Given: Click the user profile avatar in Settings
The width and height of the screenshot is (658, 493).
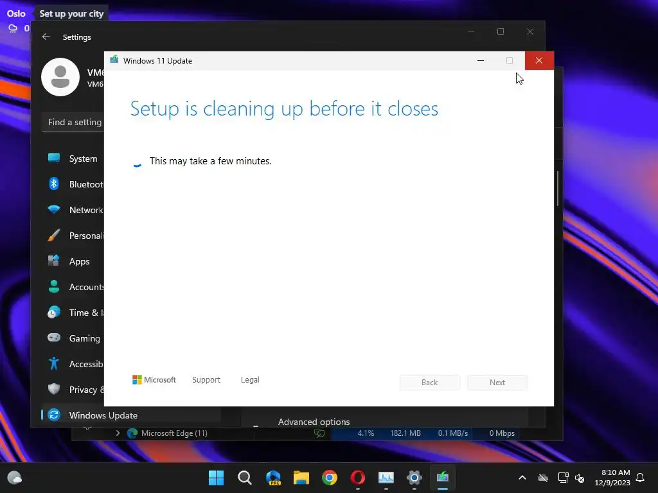Looking at the screenshot, I should (x=60, y=77).
